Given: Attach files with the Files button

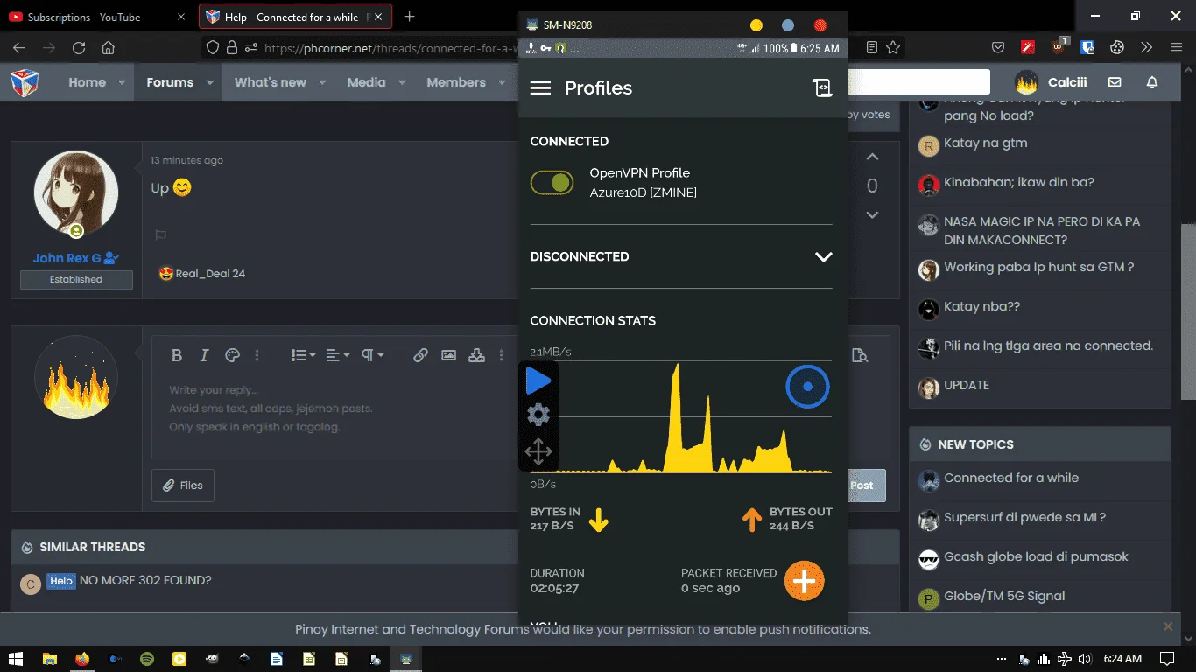Looking at the screenshot, I should (x=183, y=485).
